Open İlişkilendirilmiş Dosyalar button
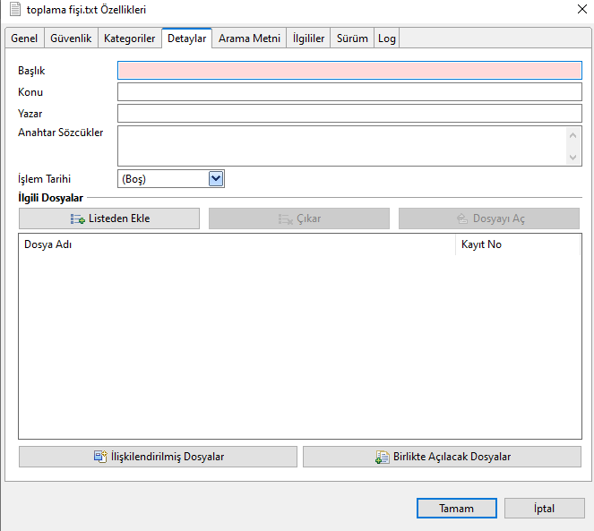 (x=158, y=457)
